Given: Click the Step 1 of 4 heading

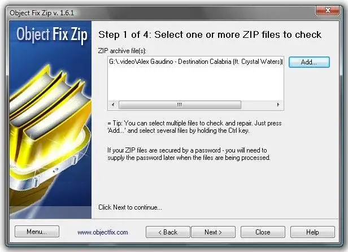Looking at the screenshot, I should (210, 34).
